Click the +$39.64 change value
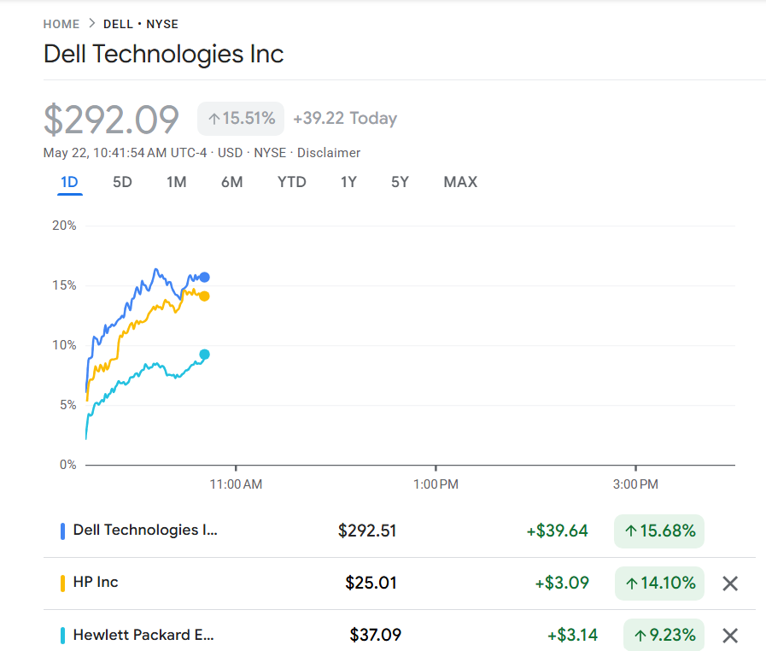 point(557,531)
